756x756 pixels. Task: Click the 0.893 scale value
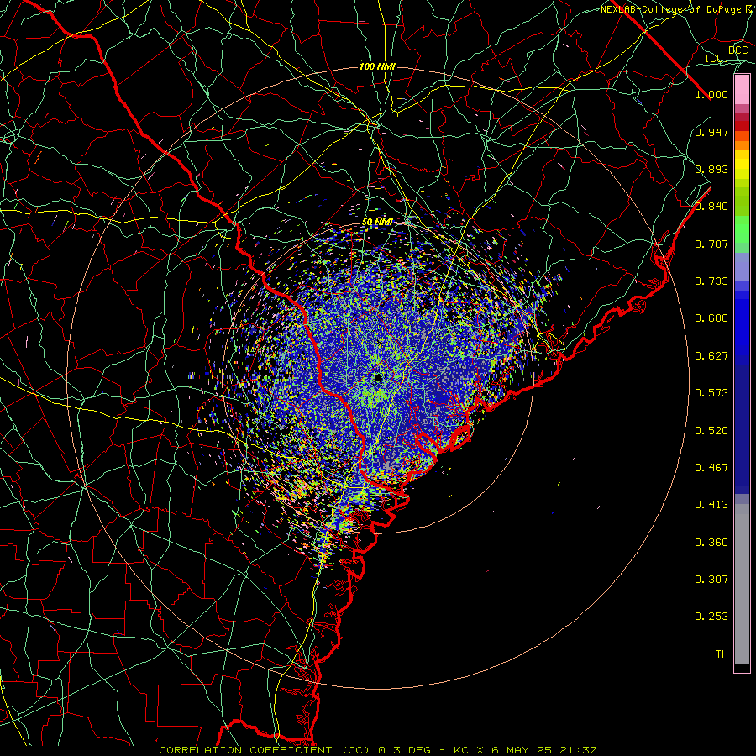[711, 169]
